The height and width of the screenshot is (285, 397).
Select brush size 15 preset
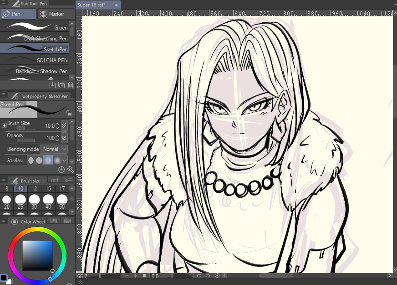click(48, 188)
